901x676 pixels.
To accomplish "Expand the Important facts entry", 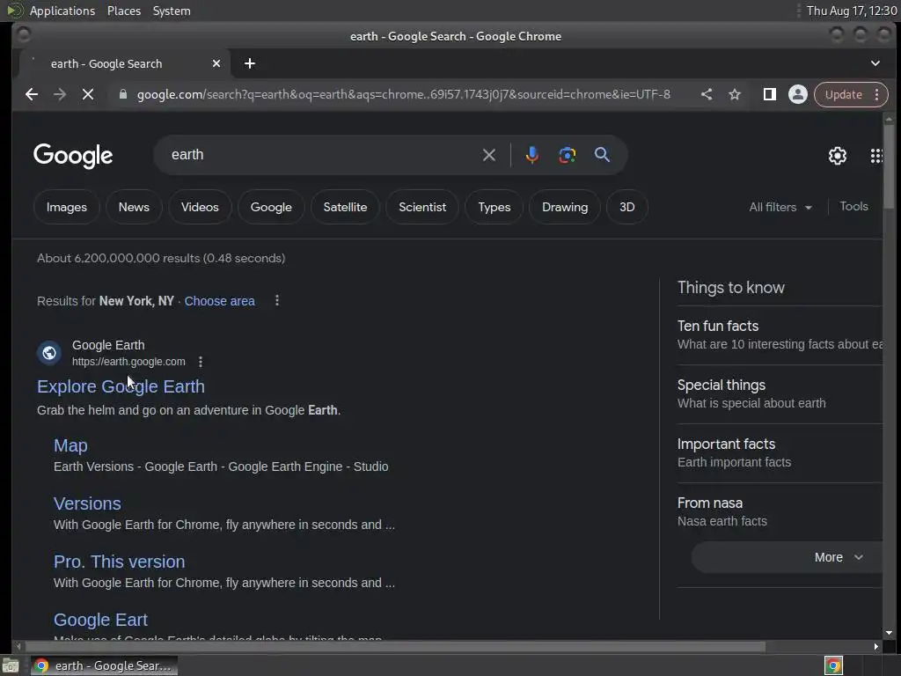I will [780, 453].
